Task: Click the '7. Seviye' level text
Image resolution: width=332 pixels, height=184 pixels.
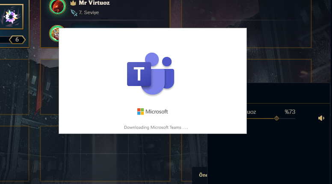Action: click(x=89, y=12)
